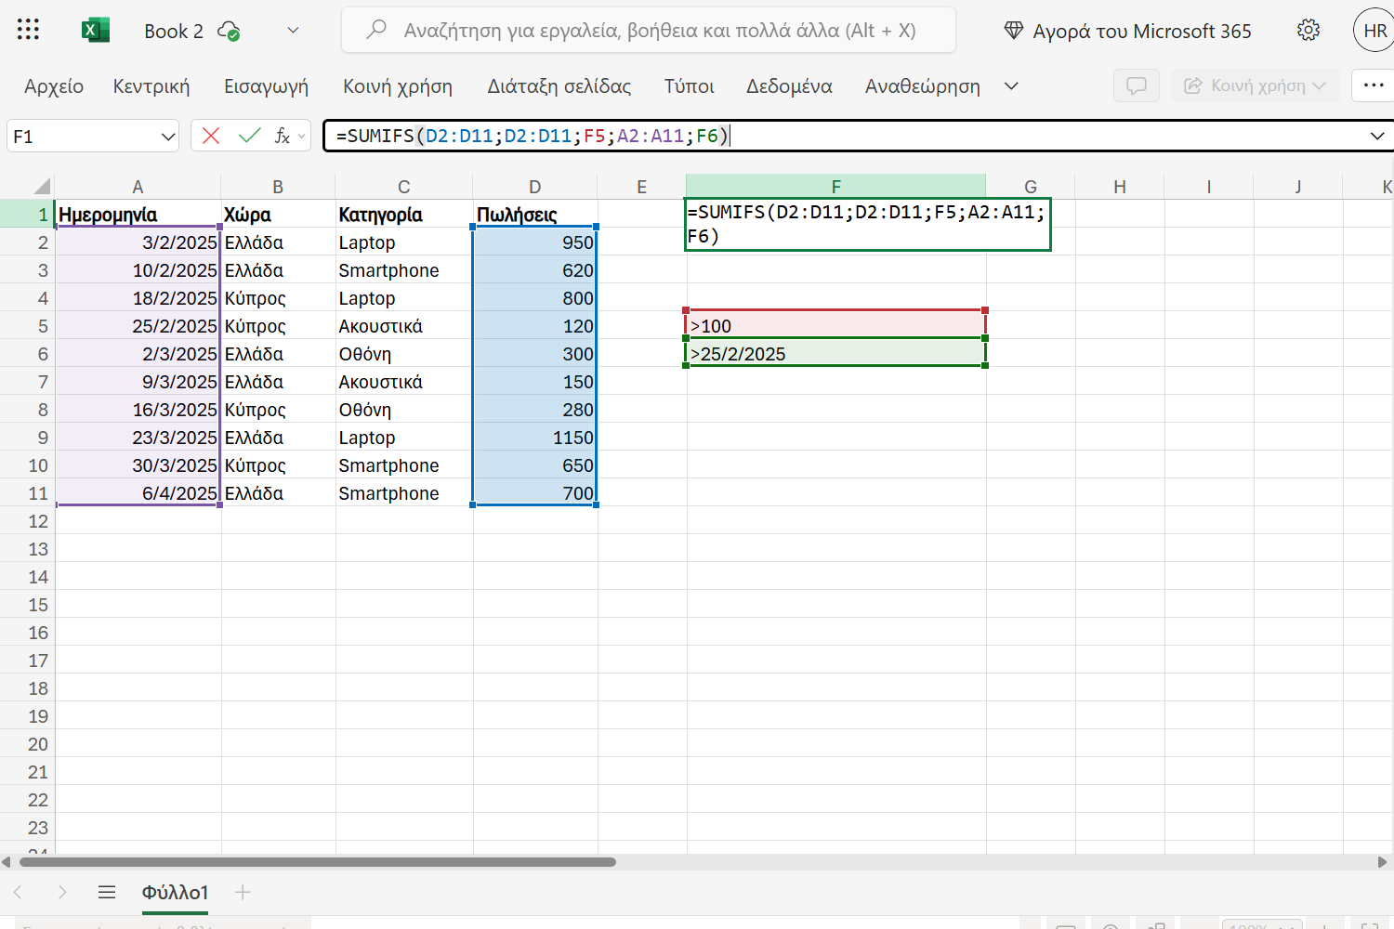
Task: Select column F header
Action: (x=835, y=186)
